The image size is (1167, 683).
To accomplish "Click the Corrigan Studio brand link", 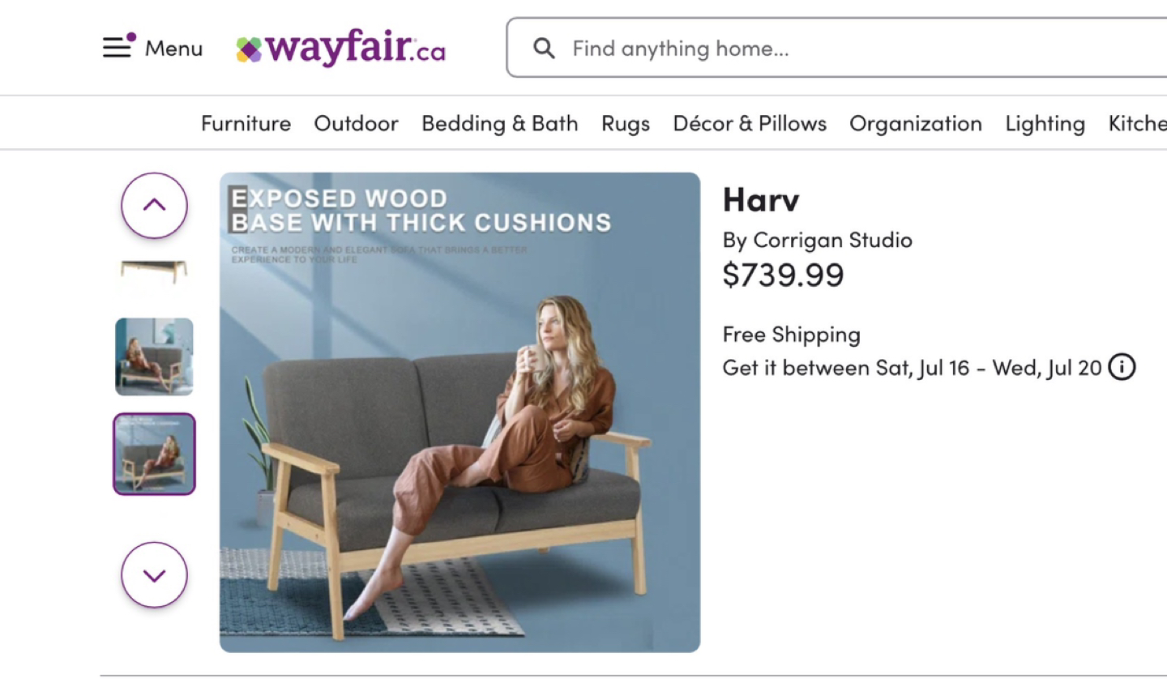I will [832, 240].
